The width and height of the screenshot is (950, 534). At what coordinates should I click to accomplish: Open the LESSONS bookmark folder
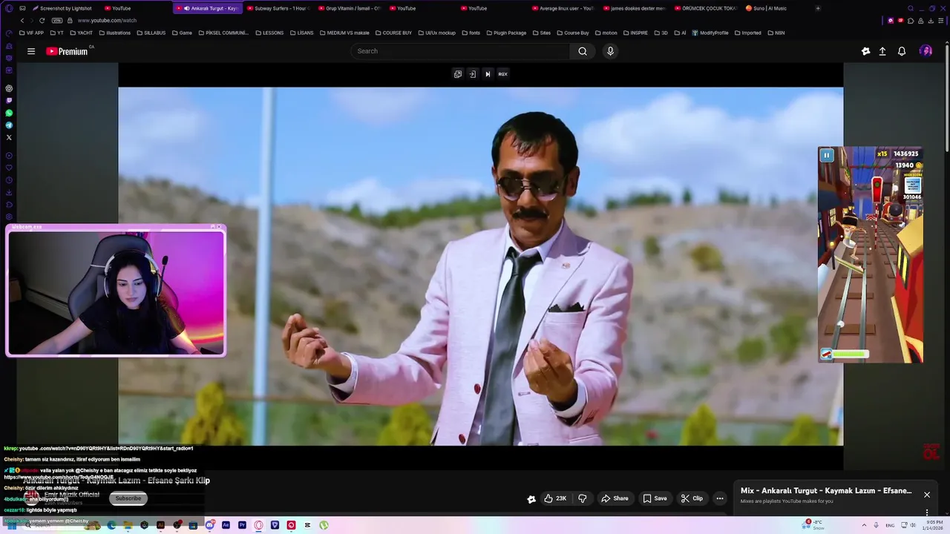[269, 33]
